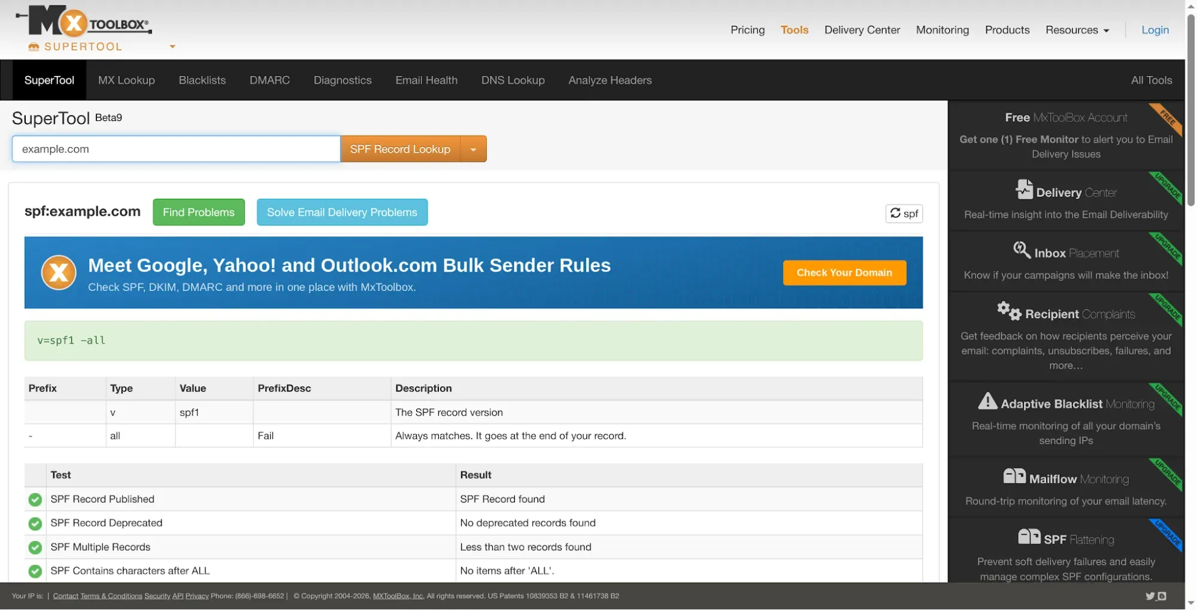Click the spf1 value cell

click(214, 412)
